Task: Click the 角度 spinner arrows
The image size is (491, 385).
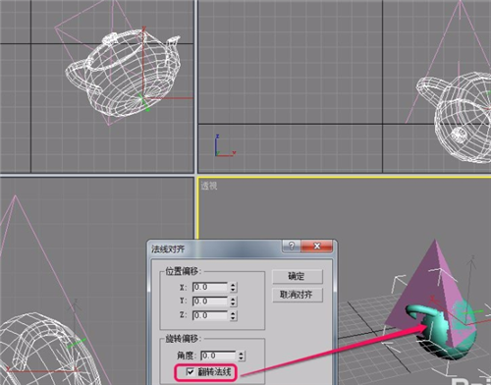Action: (x=242, y=356)
